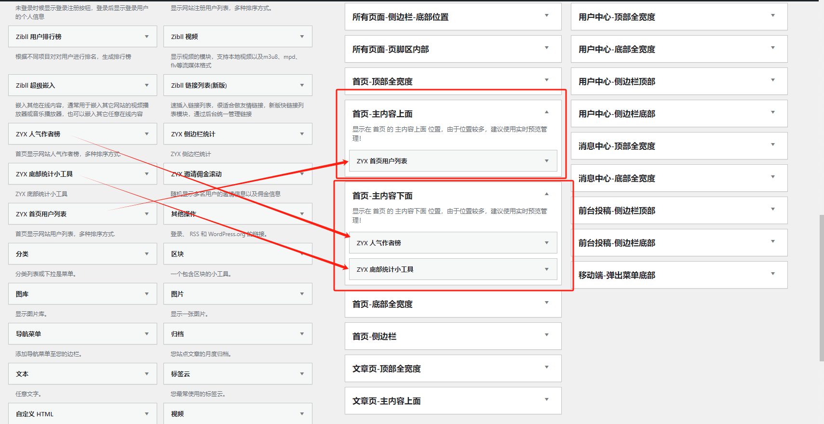
Task: Collapse the 首页-主内容下面 widget area
Action: [546, 194]
